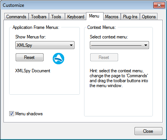Viewport: 167px width, 140px height.
Task: Click the hint text about context menus
Action: pos(119,78)
